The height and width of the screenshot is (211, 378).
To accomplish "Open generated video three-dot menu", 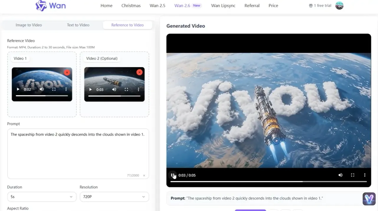I will 365,175.
